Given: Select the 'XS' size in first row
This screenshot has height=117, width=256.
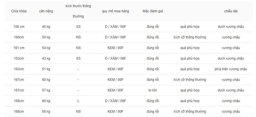Looking at the screenshot, I should (x=78, y=27).
